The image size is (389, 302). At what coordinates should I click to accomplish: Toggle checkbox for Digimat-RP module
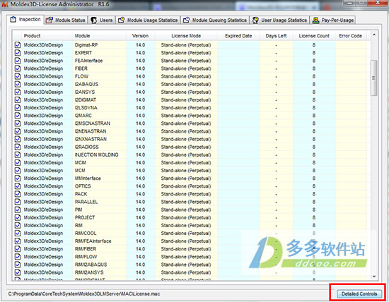coord(18,45)
